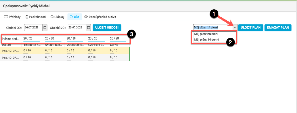Screen dimensions: 297x113
Task: Collapse the plan dropdown using its arrow
Action: (235, 28)
